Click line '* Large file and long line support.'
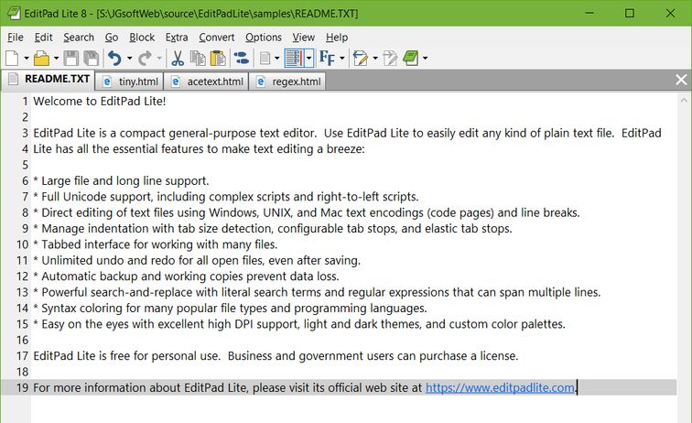The height and width of the screenshot is (423, 692). (121, 181)
